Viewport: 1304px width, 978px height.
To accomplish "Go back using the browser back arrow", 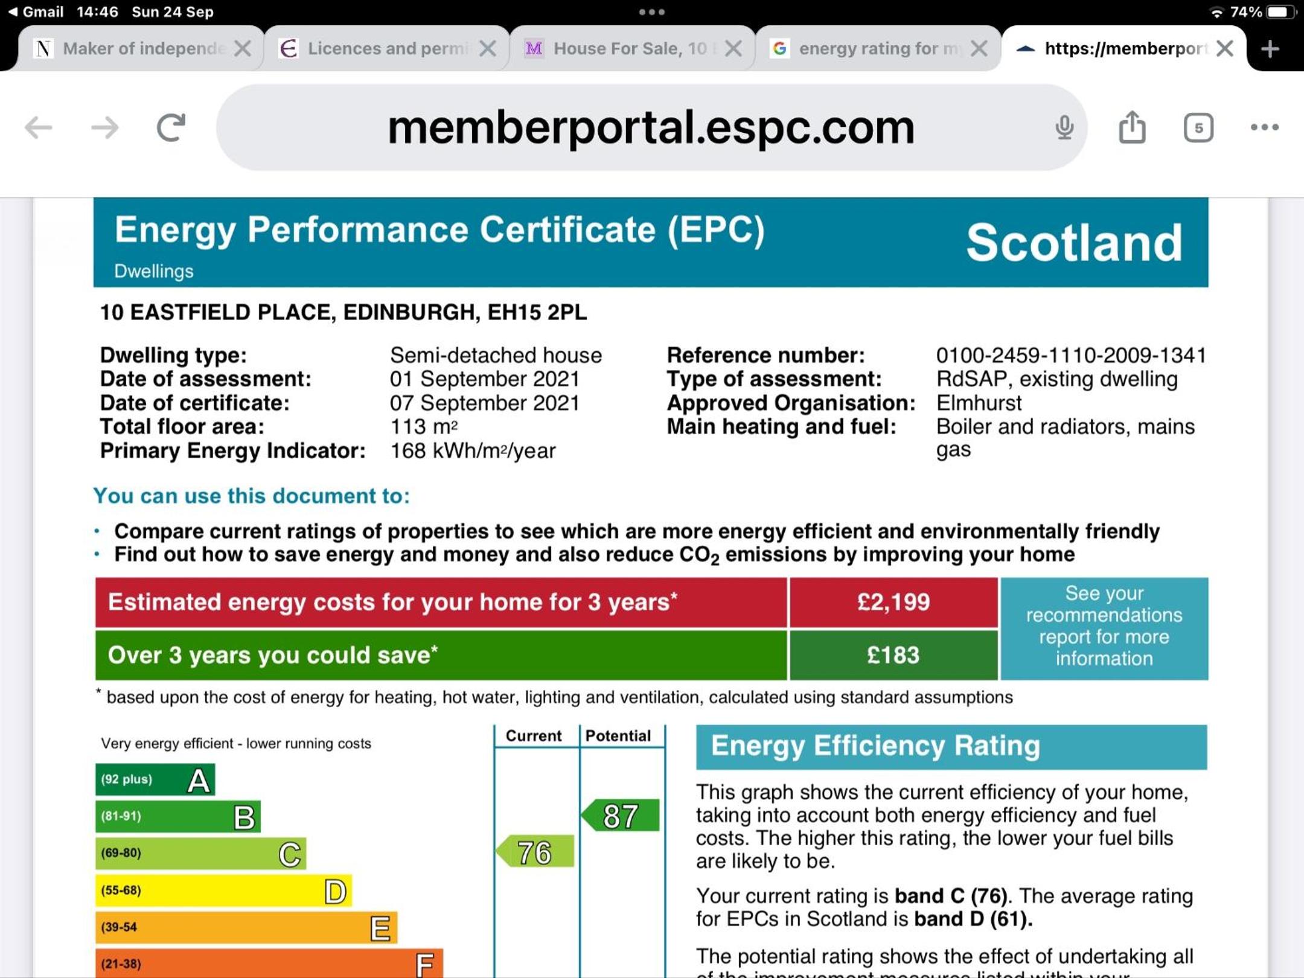I will click(39, 128).
